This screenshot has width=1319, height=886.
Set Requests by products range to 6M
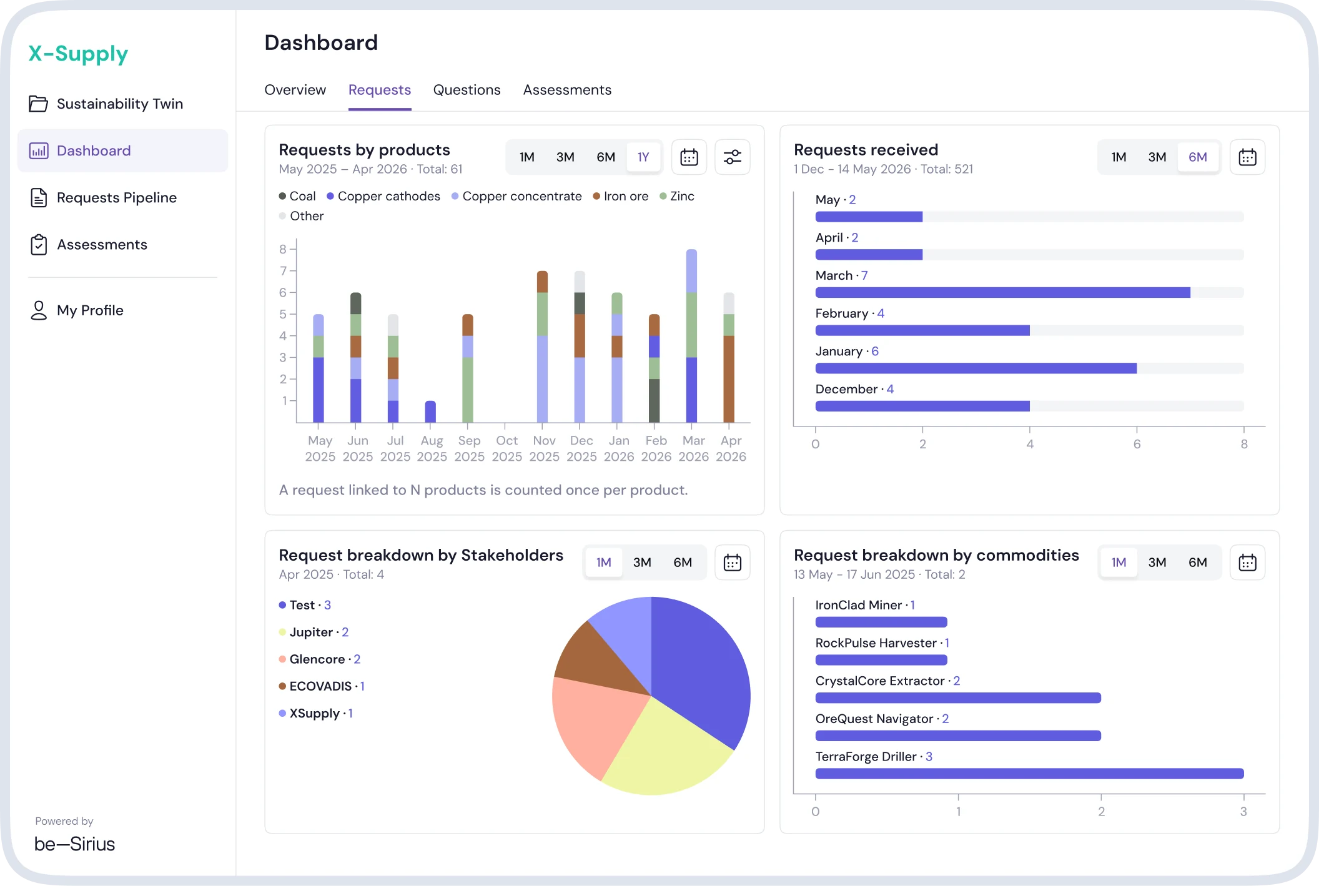click(x=606, y=157)
